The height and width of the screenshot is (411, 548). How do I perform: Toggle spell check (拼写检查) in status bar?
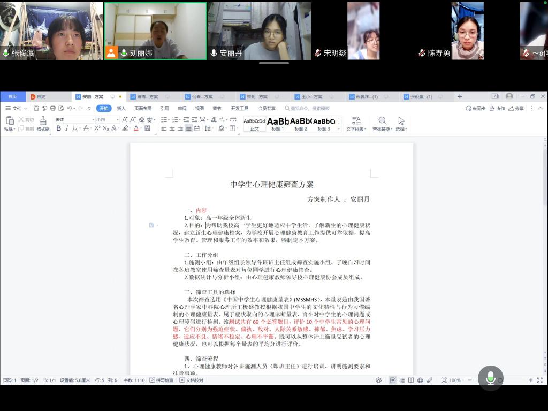(162, 380)
